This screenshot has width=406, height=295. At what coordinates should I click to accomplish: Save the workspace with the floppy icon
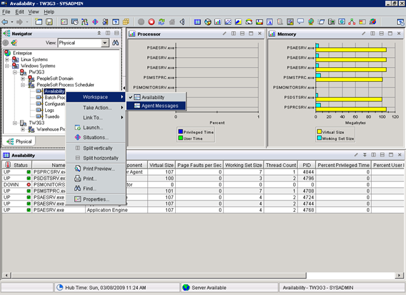click(49, 22)
